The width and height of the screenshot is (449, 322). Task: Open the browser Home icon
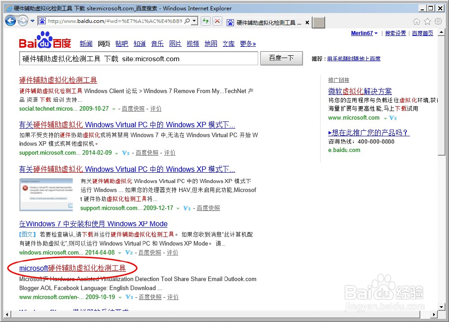coord(417,22)
